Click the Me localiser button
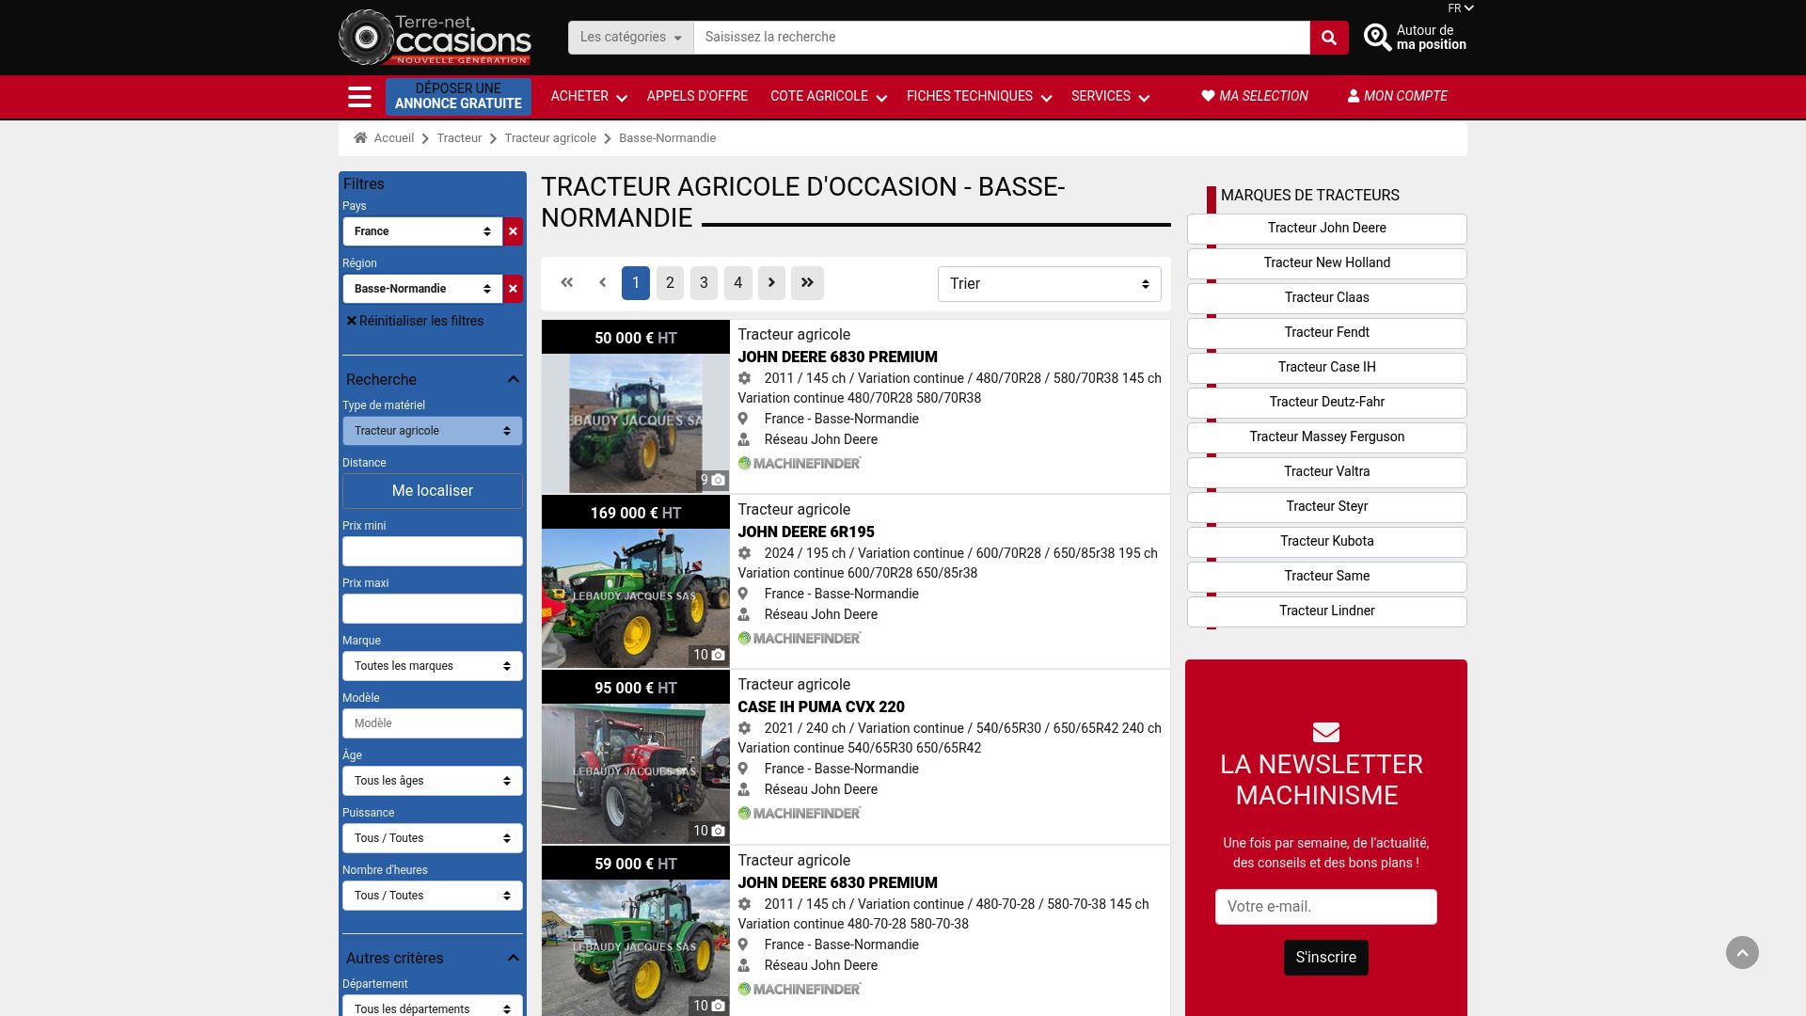 pyautogui.click(x=432, y=491)
